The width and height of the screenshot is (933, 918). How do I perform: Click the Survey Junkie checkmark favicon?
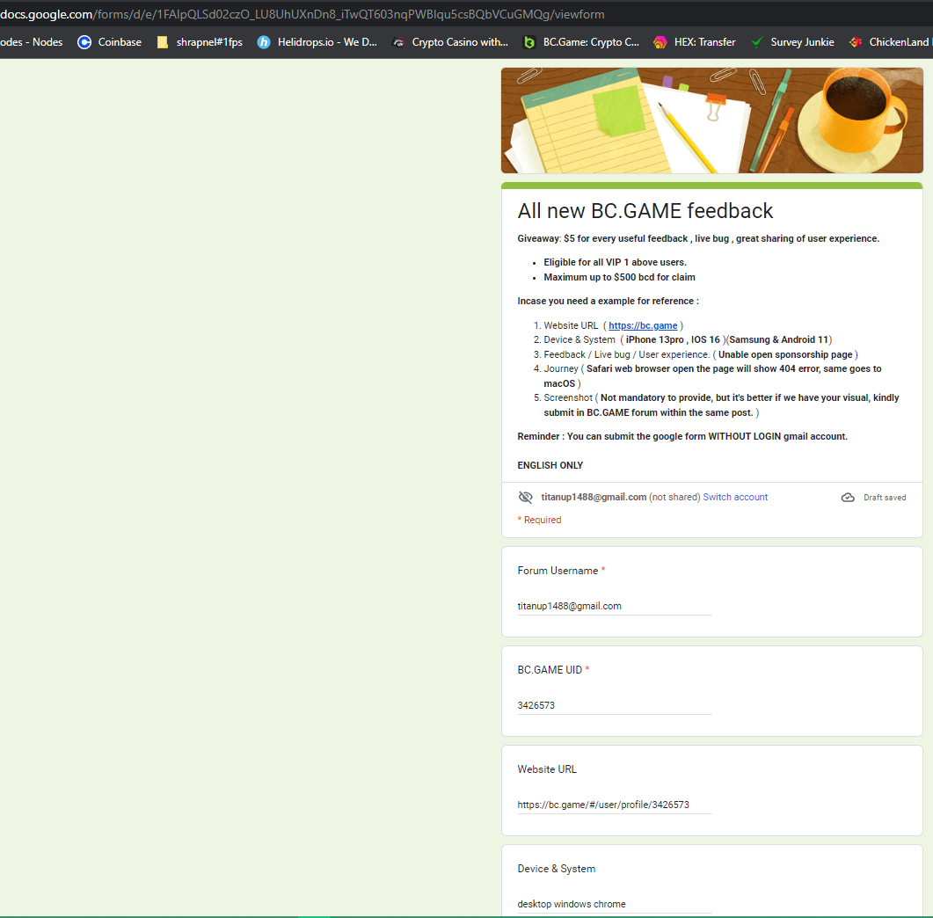pos(757,42)
